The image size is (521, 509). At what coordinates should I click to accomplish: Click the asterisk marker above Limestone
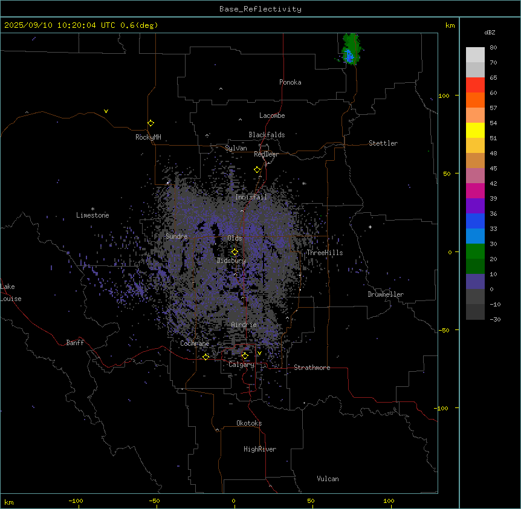click(x=92, y=209)
